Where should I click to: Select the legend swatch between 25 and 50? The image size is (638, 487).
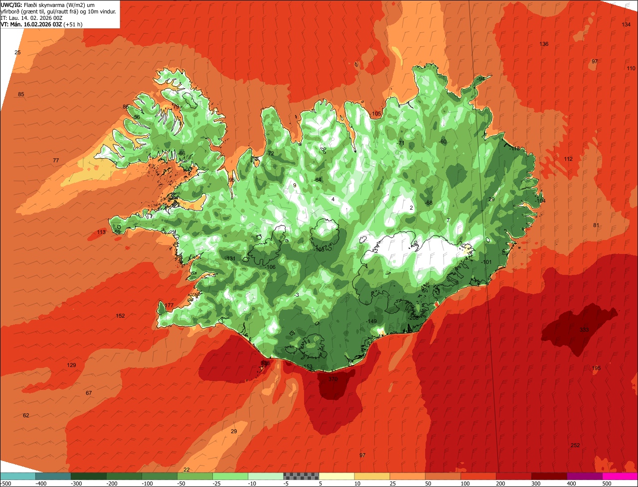click(407, 476)
